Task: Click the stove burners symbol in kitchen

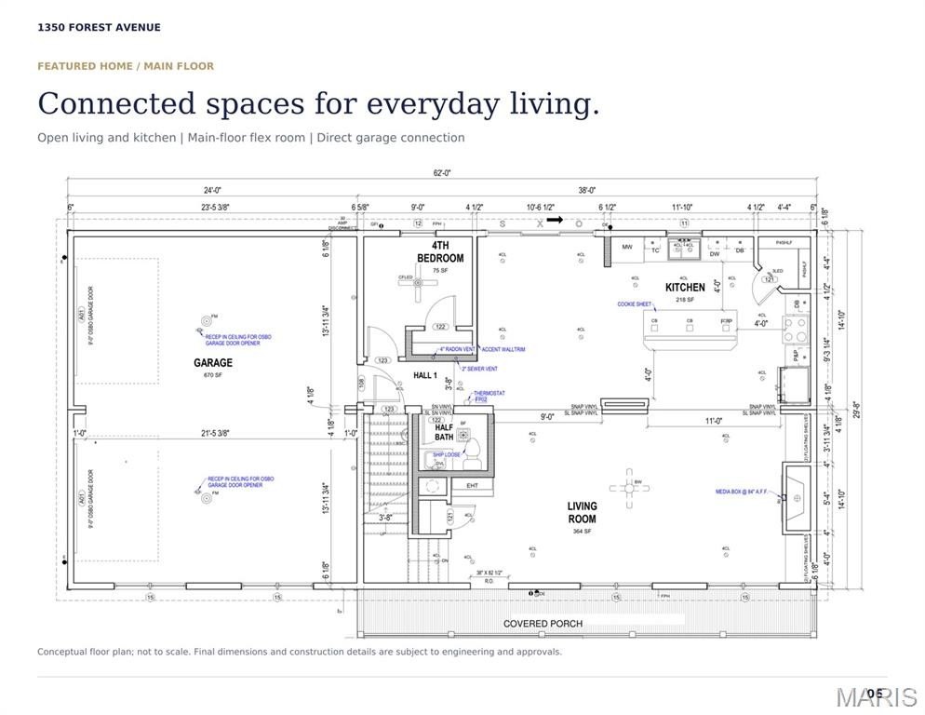Action: click(x=796, y=330)
